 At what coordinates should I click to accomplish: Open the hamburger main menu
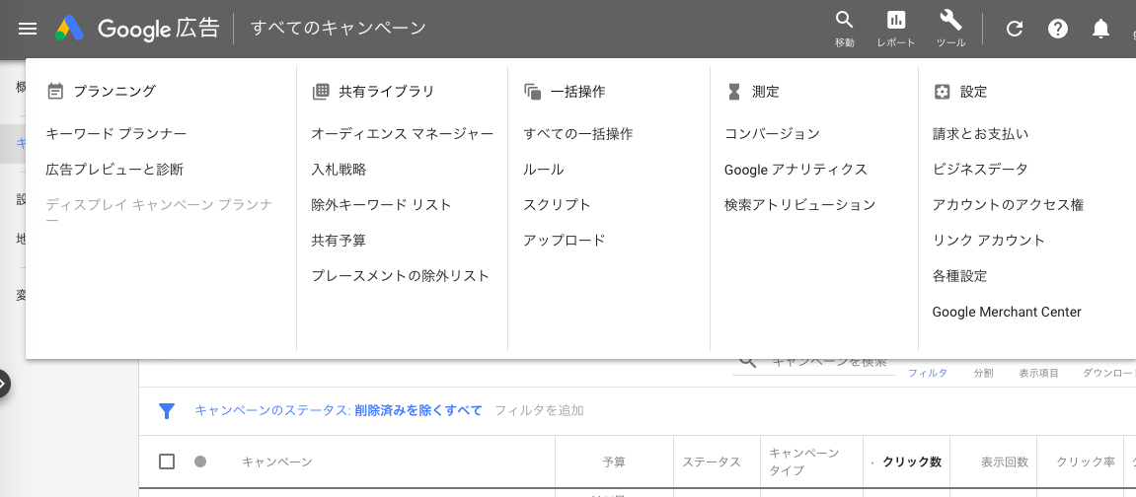(28, 29)
